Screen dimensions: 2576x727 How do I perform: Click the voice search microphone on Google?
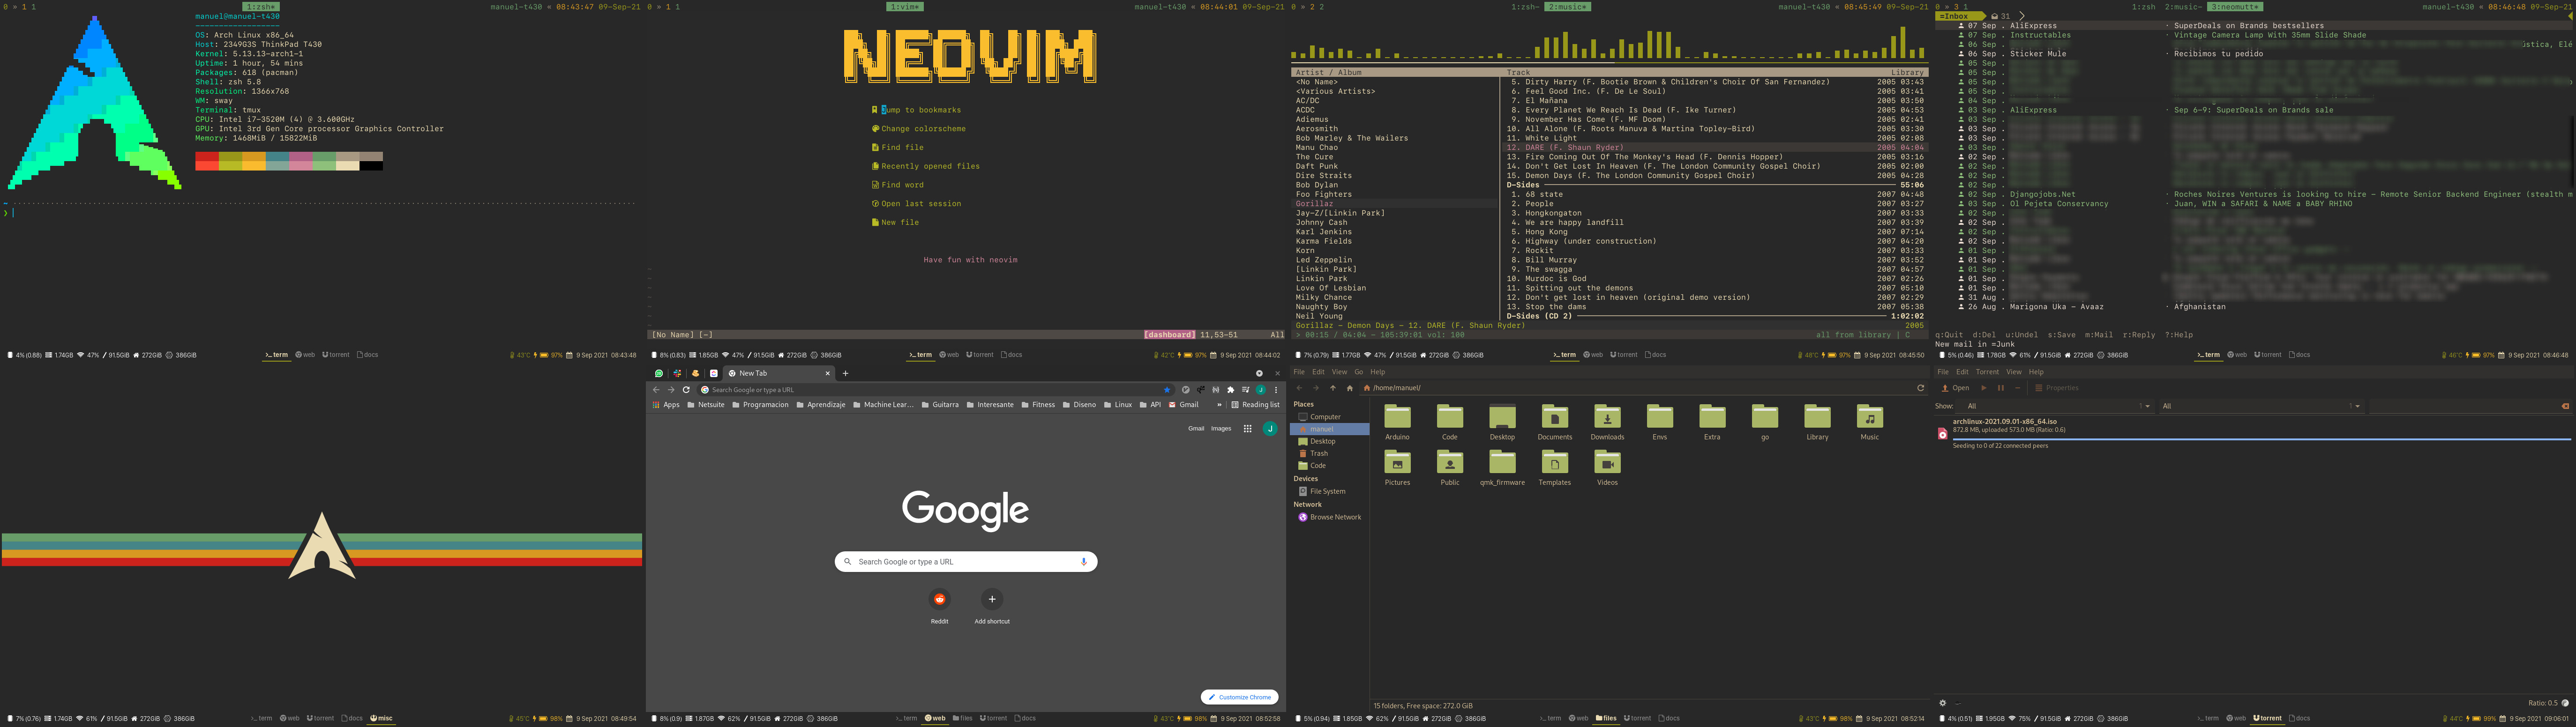coord(1083,562)
